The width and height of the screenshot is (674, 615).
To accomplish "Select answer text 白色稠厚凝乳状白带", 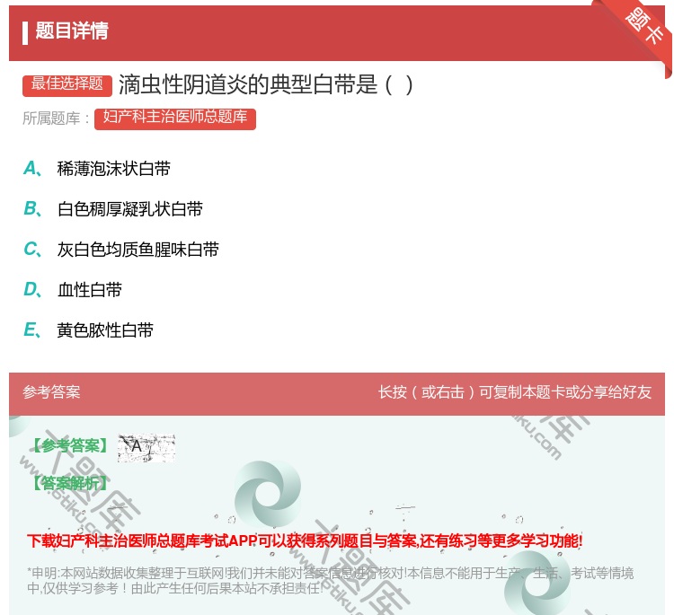I will pos(130,209).
